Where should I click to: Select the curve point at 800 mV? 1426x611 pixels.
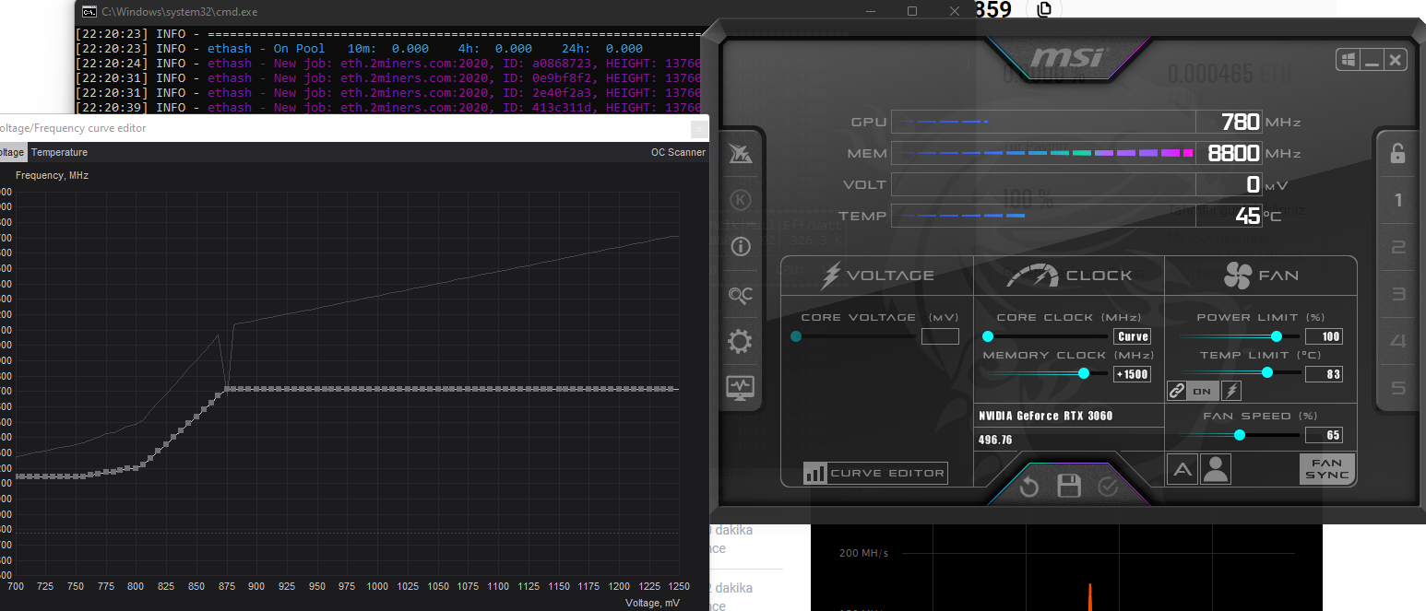click(136, 467)
